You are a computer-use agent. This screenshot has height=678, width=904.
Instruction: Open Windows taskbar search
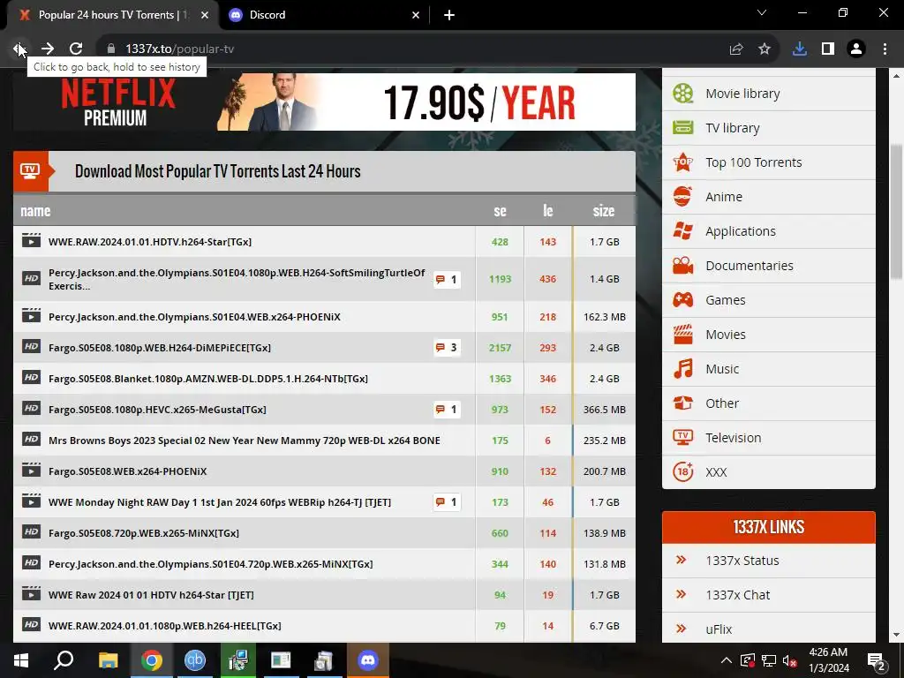coord(64,660)
